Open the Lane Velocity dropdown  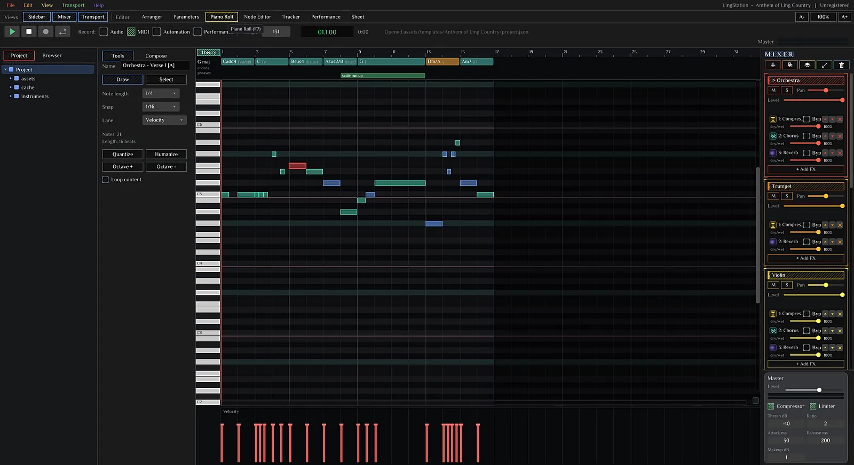pyautogui.click(x=164, y=120)
